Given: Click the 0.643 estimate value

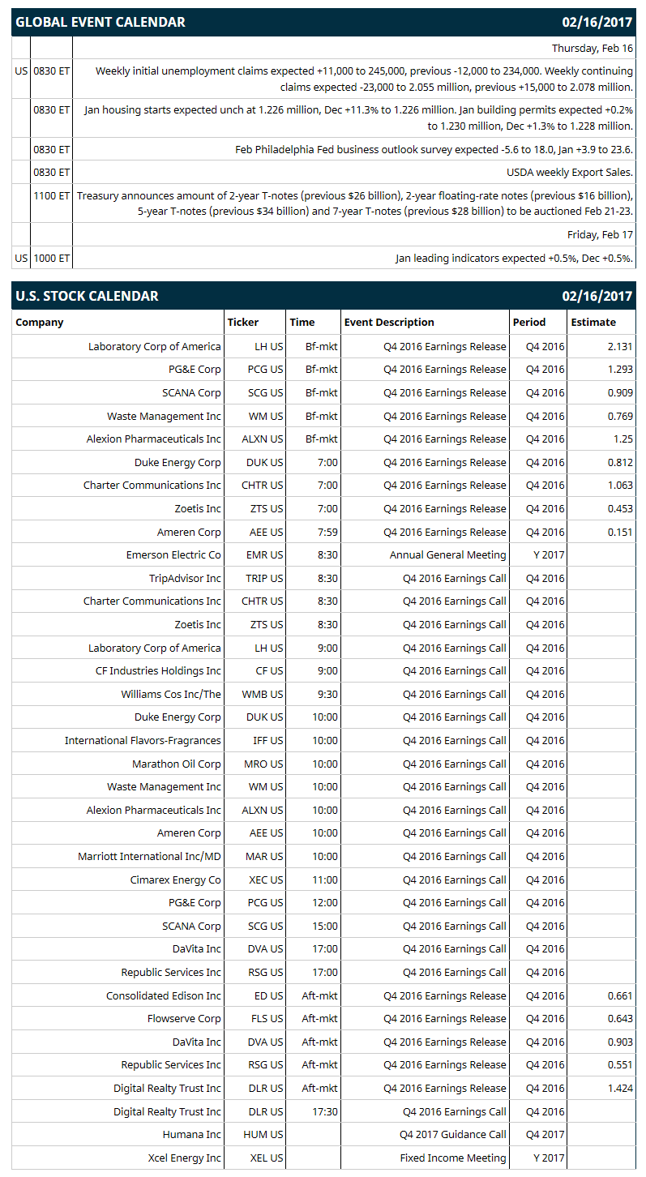Looking at the screenshot, I should [x=620, y=1018].
